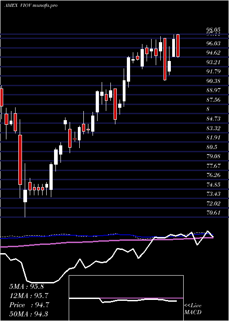This screenshot has height=321, width=229.
Task: Click the 80.5 price level label
Action: (212, 147)
